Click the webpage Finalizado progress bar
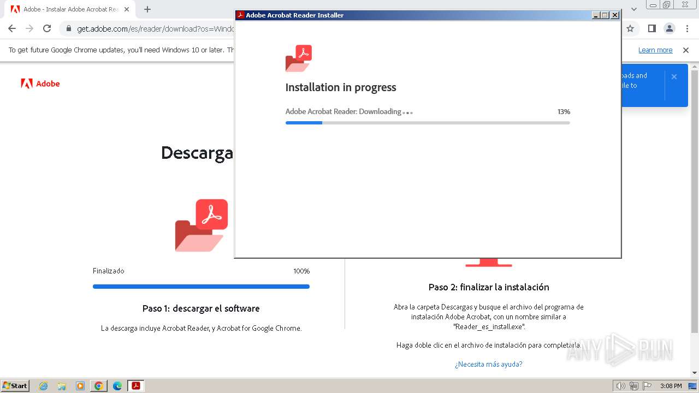Image resolution: width=699 pixels, height=393 pixels. click(201, 287)
